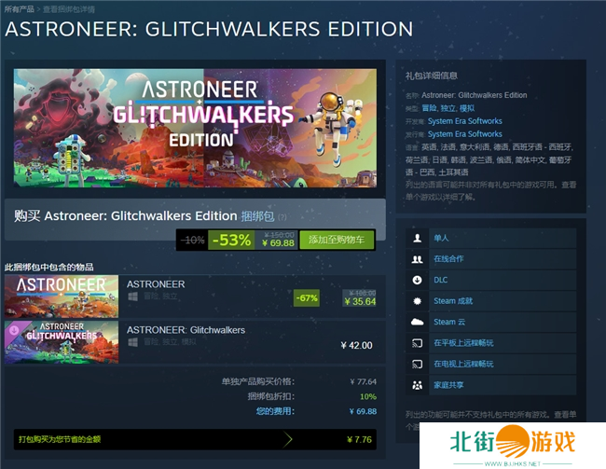Open the ASTRONEER Glitchwalkers DLC thumbnail

point(62,342)
